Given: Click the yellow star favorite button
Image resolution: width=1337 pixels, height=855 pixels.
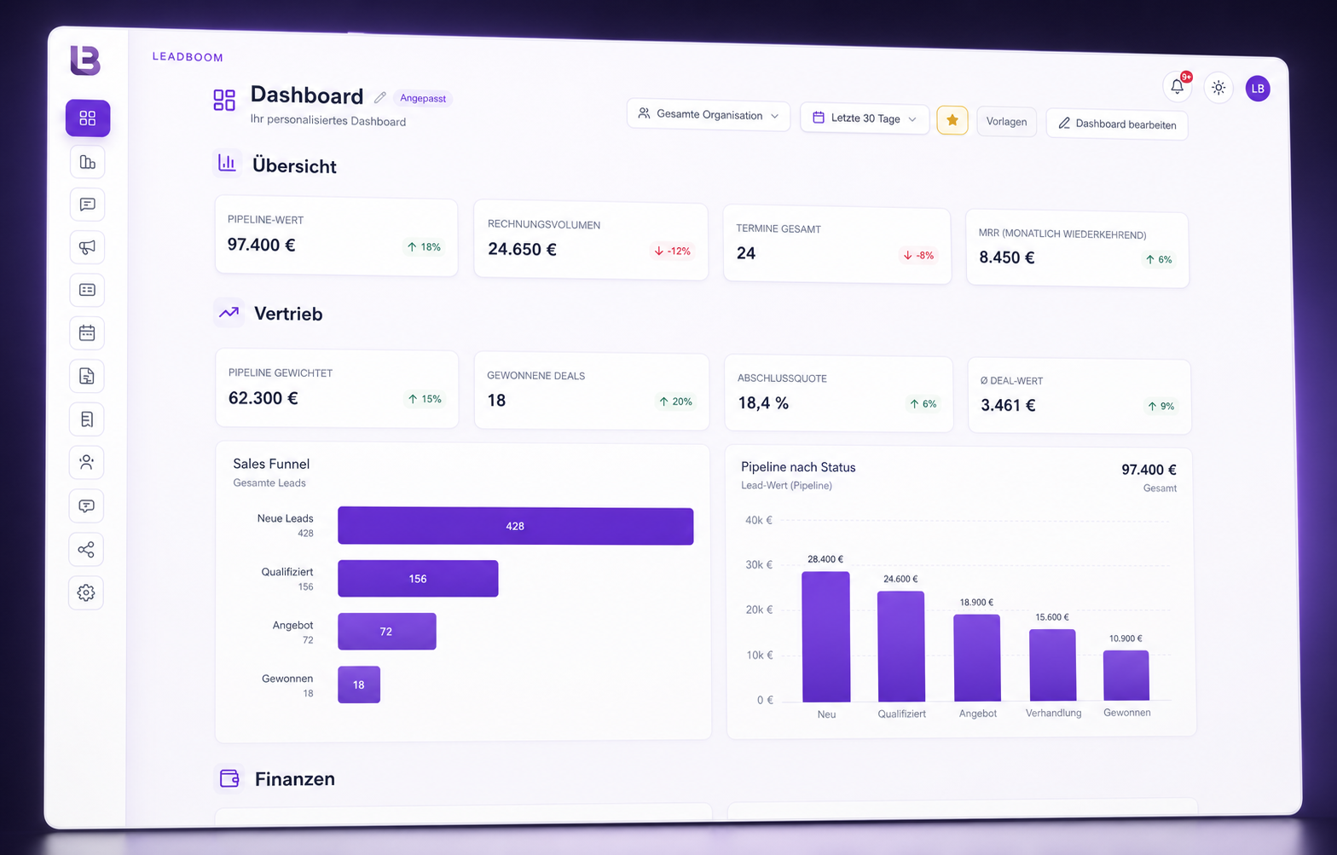Looking at the screenshot, I should [952, 120].
